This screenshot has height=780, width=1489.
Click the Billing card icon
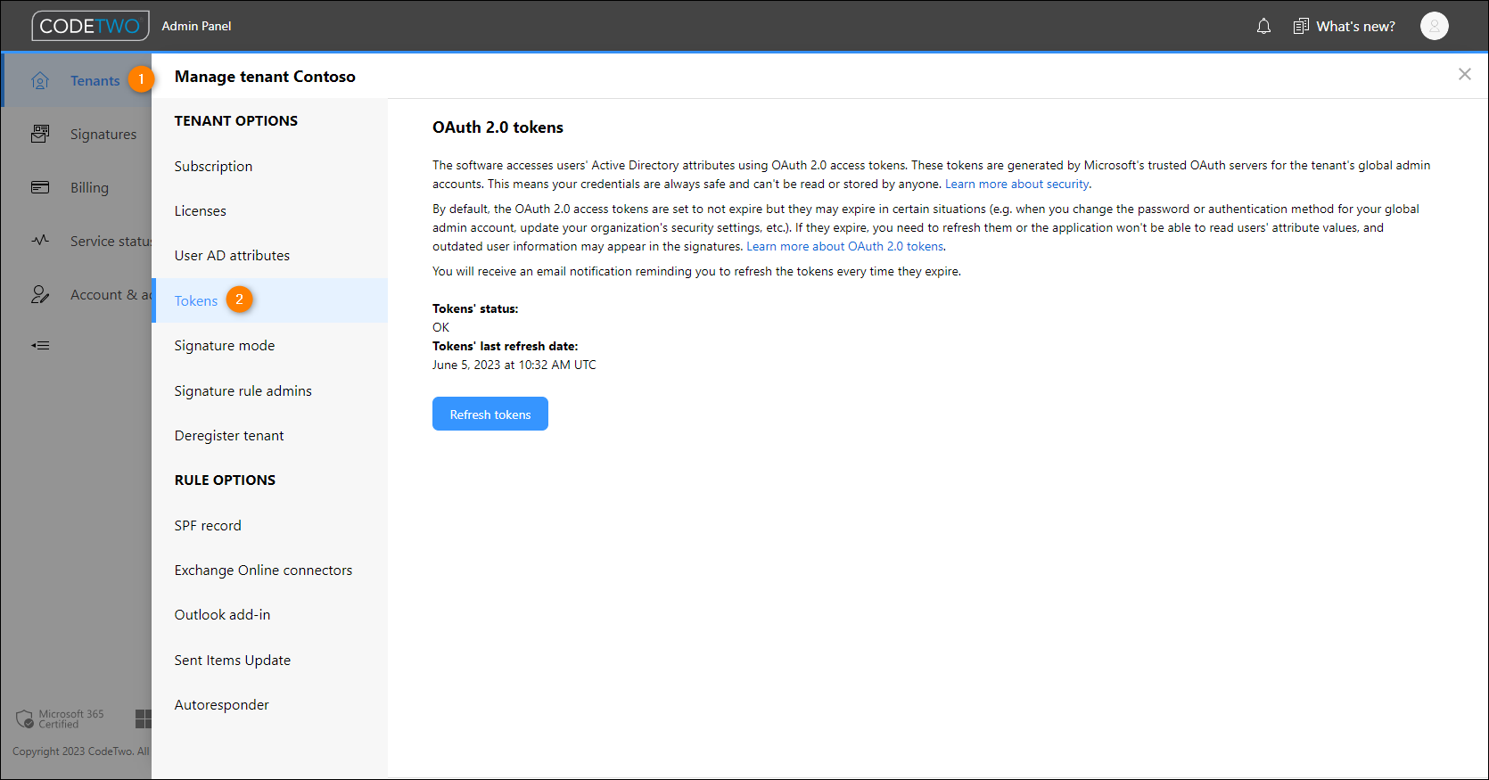(x=40, y=187)
